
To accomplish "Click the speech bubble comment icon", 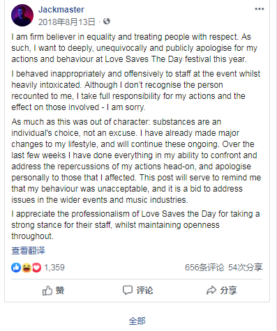I will tap(128, 291).
